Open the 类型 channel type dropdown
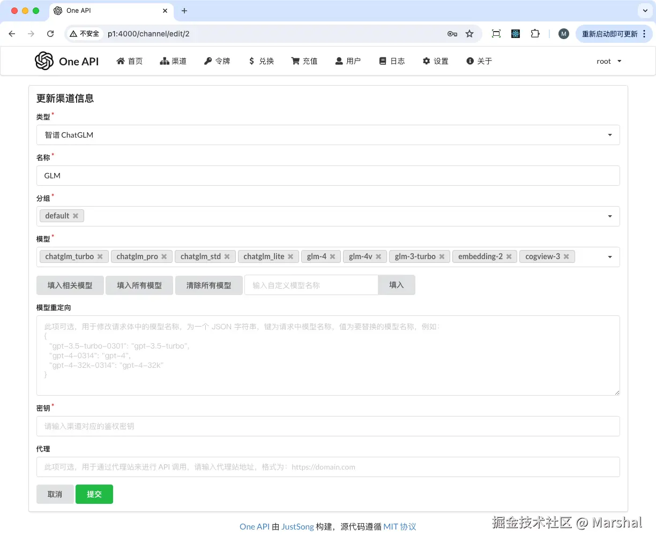Image resolution: width=656 pixels, height=544 pixels. coord(328,135)
